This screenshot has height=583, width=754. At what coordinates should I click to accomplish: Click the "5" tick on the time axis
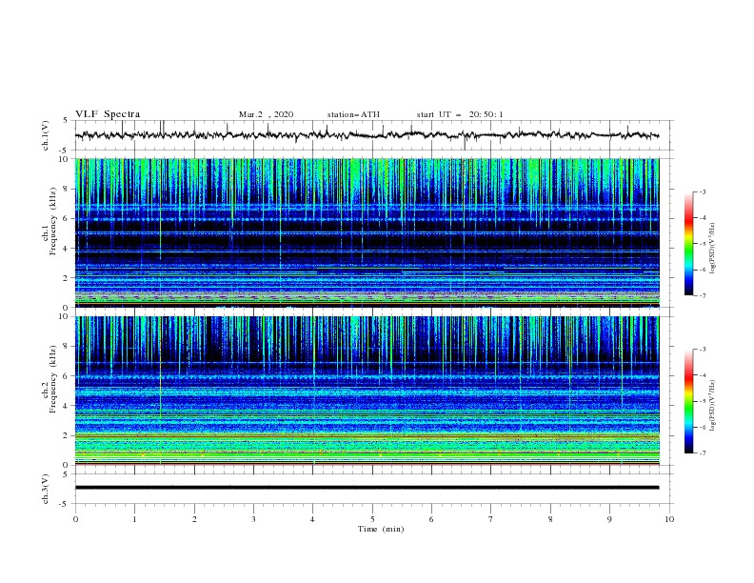tap(372, 519)
